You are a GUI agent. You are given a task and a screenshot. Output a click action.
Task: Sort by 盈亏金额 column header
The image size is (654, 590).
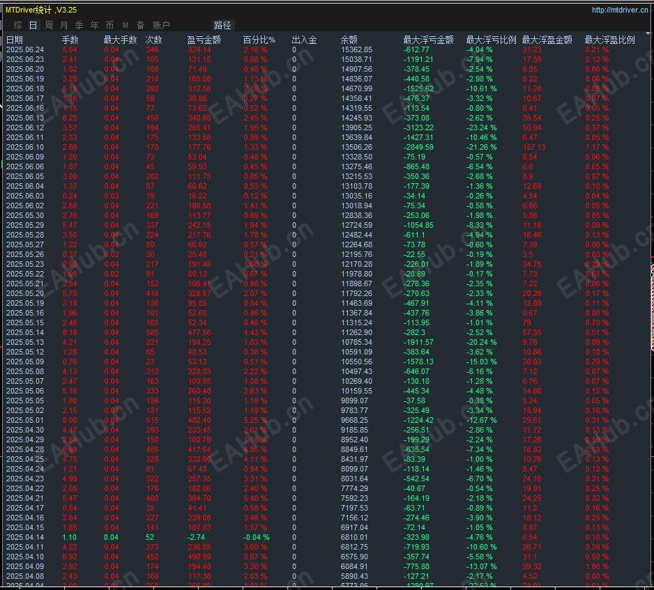[x=204, y=40]
